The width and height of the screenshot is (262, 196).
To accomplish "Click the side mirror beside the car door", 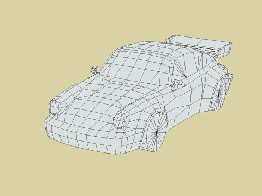I will 177,85.
